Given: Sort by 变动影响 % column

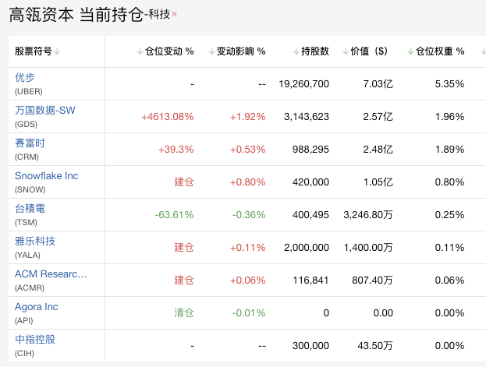Looking at the screenshot, I should click(x=237, y=51).
